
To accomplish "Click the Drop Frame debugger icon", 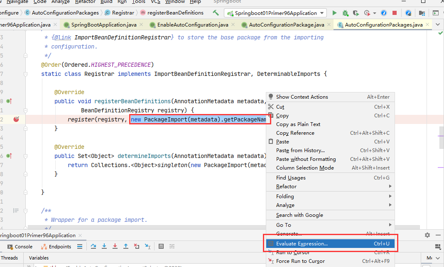I will point(137,246).
